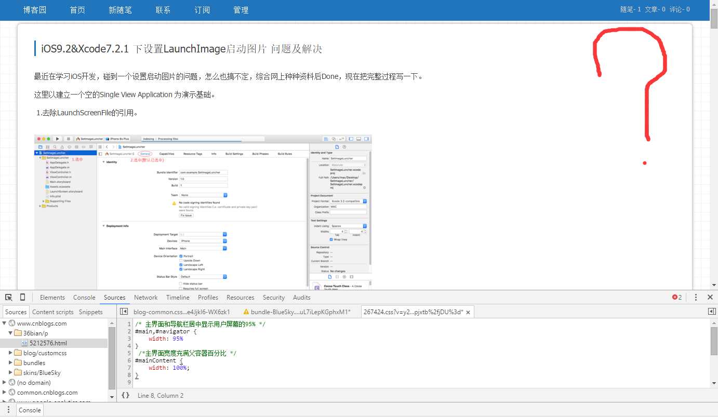This screenshot has width=718, height=417.
Task: Switch to Content scripts sub-tab
Action: click(53, 312)
